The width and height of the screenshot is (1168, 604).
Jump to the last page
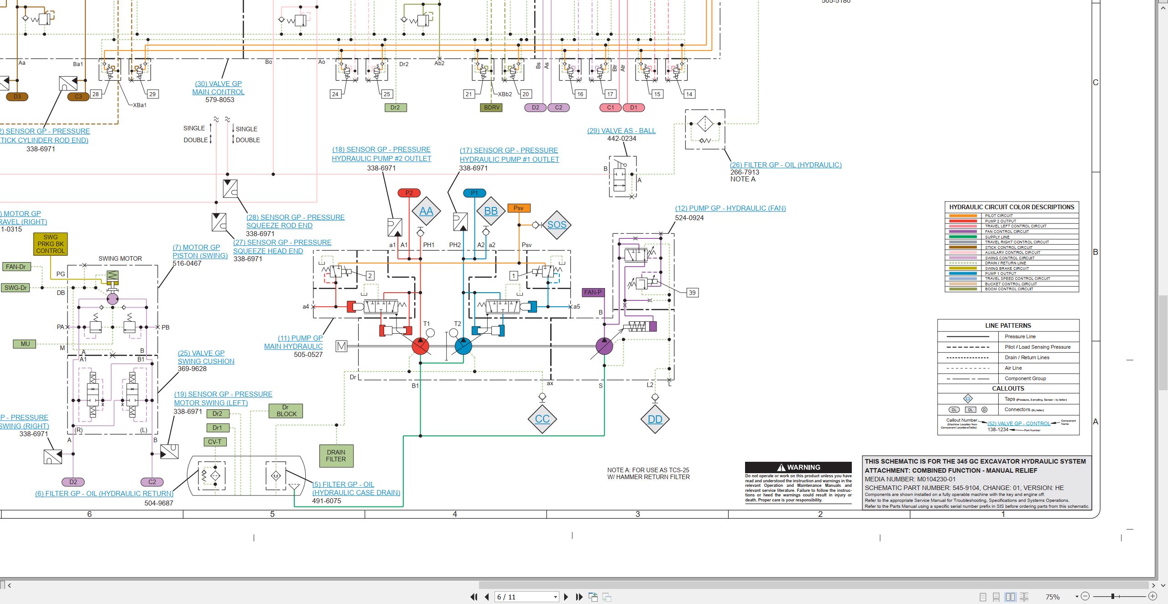coord(579,597)
